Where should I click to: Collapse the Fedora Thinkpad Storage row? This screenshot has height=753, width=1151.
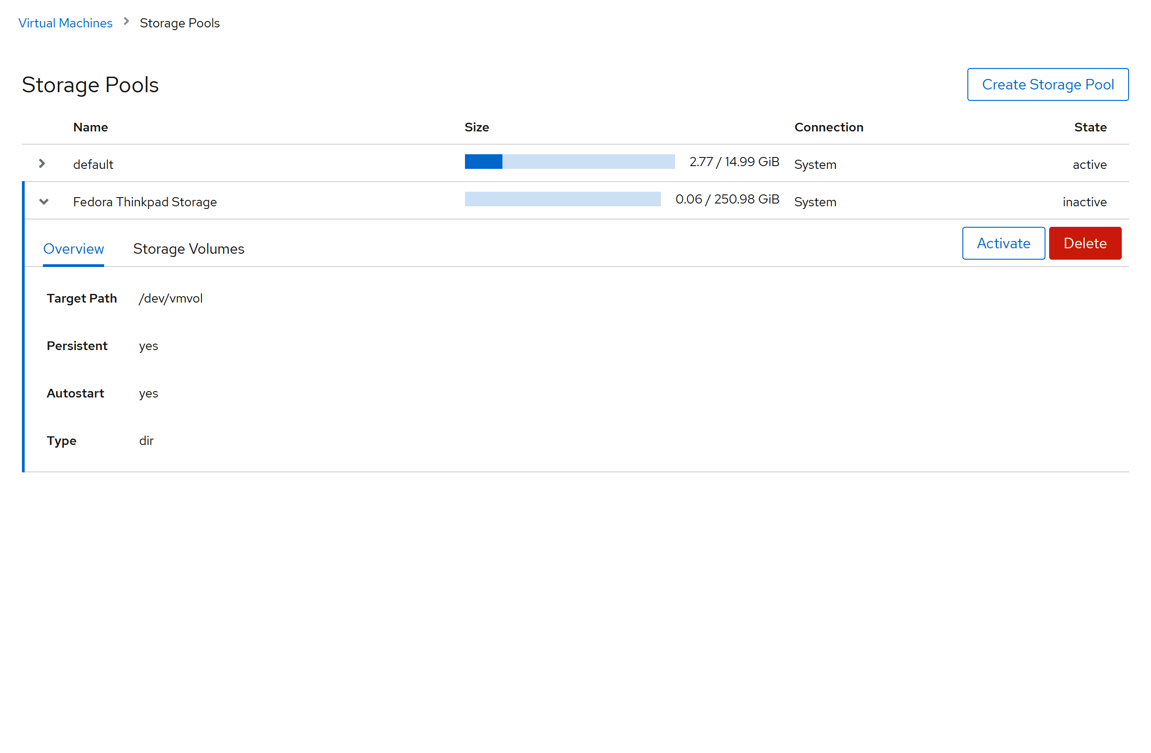pyautogui.click(x=43, y=202)
